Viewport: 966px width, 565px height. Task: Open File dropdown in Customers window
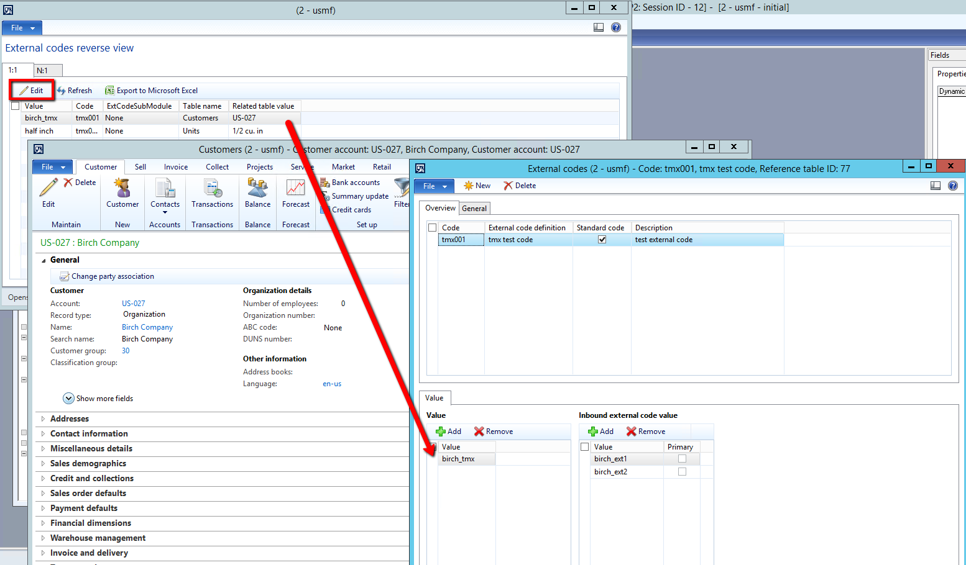(53, 167)
